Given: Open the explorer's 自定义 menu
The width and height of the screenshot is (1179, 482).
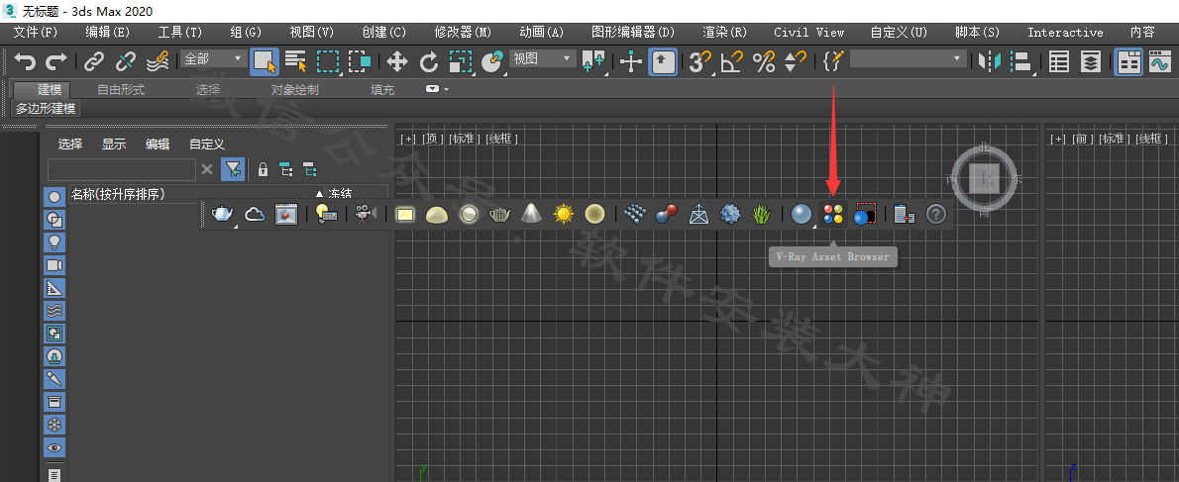Looking at the screenshot, I should [207, 145].
